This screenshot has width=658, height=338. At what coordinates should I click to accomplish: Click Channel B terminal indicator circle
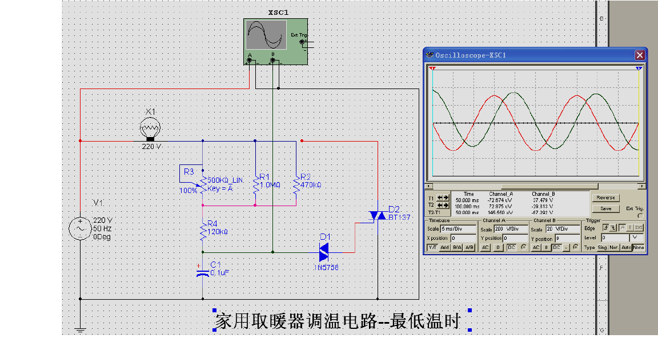coord(576,247)
